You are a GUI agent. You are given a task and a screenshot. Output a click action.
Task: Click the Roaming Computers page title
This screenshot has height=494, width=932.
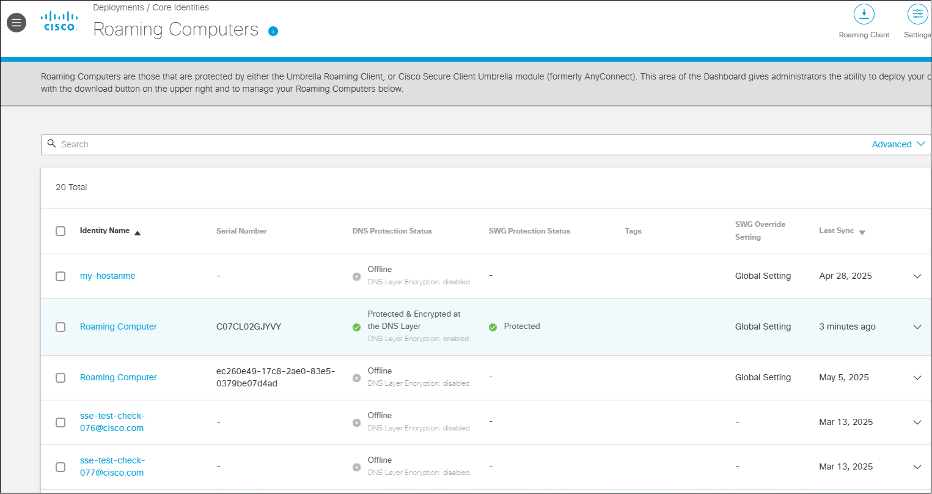pyautogui.click(x=176, y=29)
